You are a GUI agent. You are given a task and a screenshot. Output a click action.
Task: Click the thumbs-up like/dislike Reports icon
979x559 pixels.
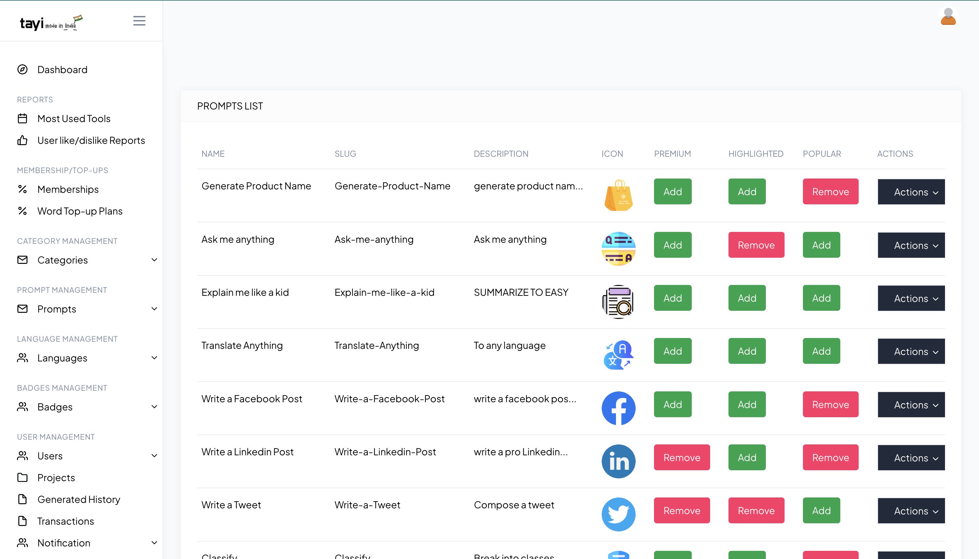coord(22,140)
